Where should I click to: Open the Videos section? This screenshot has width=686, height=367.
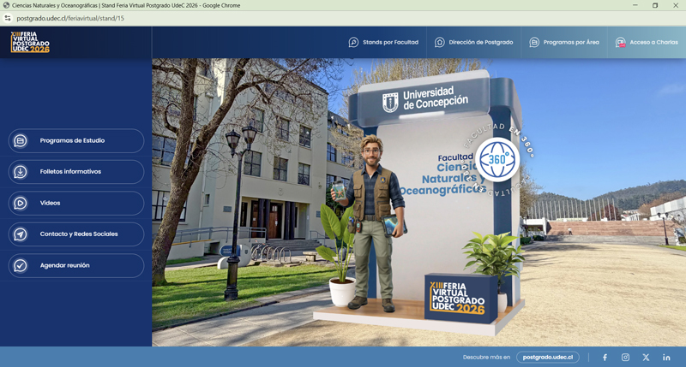76,203
